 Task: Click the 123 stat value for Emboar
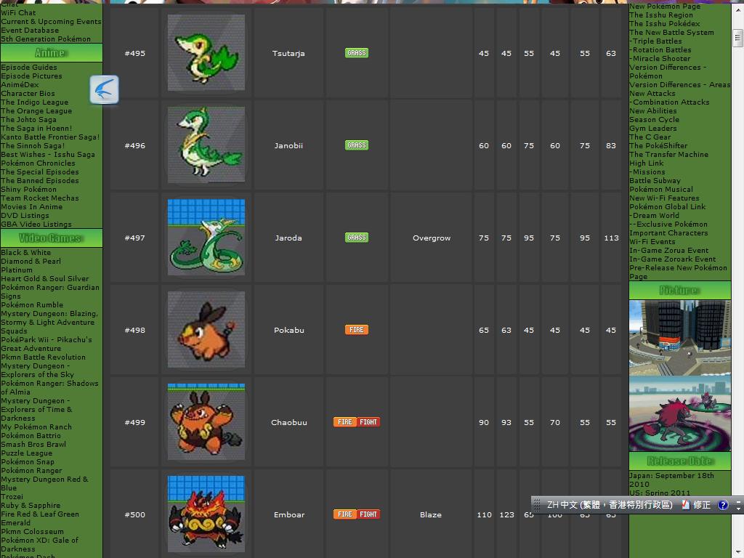tap(506, 515)
